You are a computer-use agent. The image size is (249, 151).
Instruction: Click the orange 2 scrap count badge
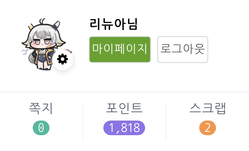point(208,128)
